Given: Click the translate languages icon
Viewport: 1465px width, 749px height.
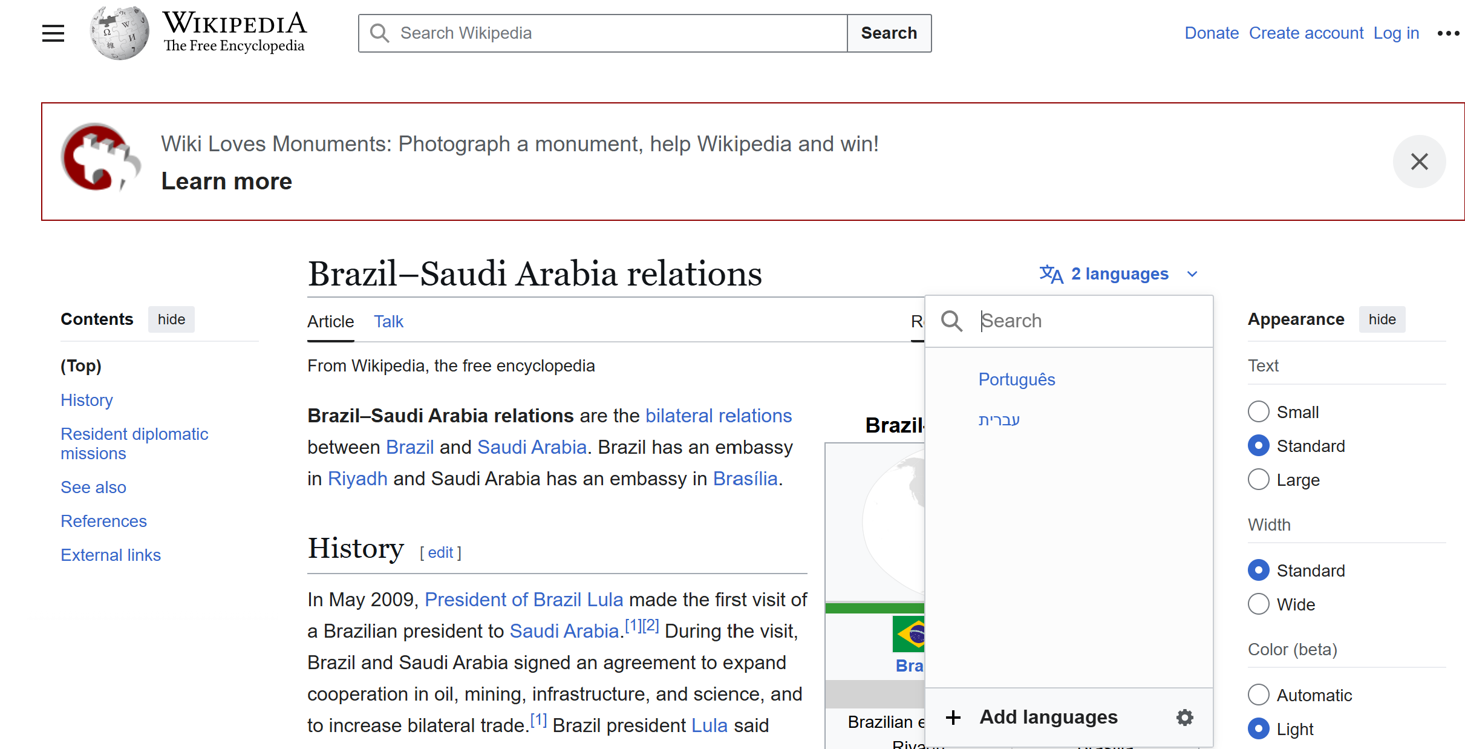Looking at the screenshot, I should 1051,274.
